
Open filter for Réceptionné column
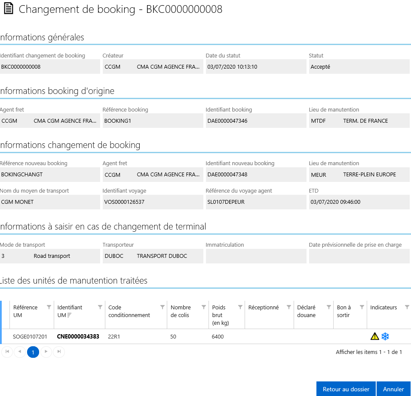tap(289, 307)
